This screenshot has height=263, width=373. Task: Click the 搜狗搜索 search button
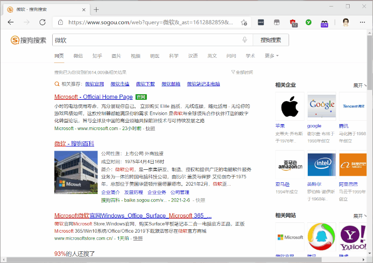271,40
